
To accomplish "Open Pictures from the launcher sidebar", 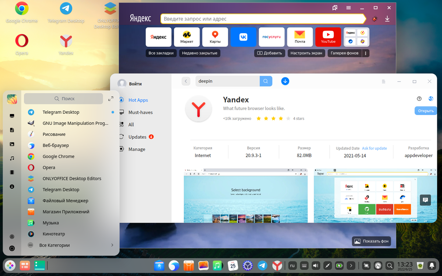I will (12, 144).
